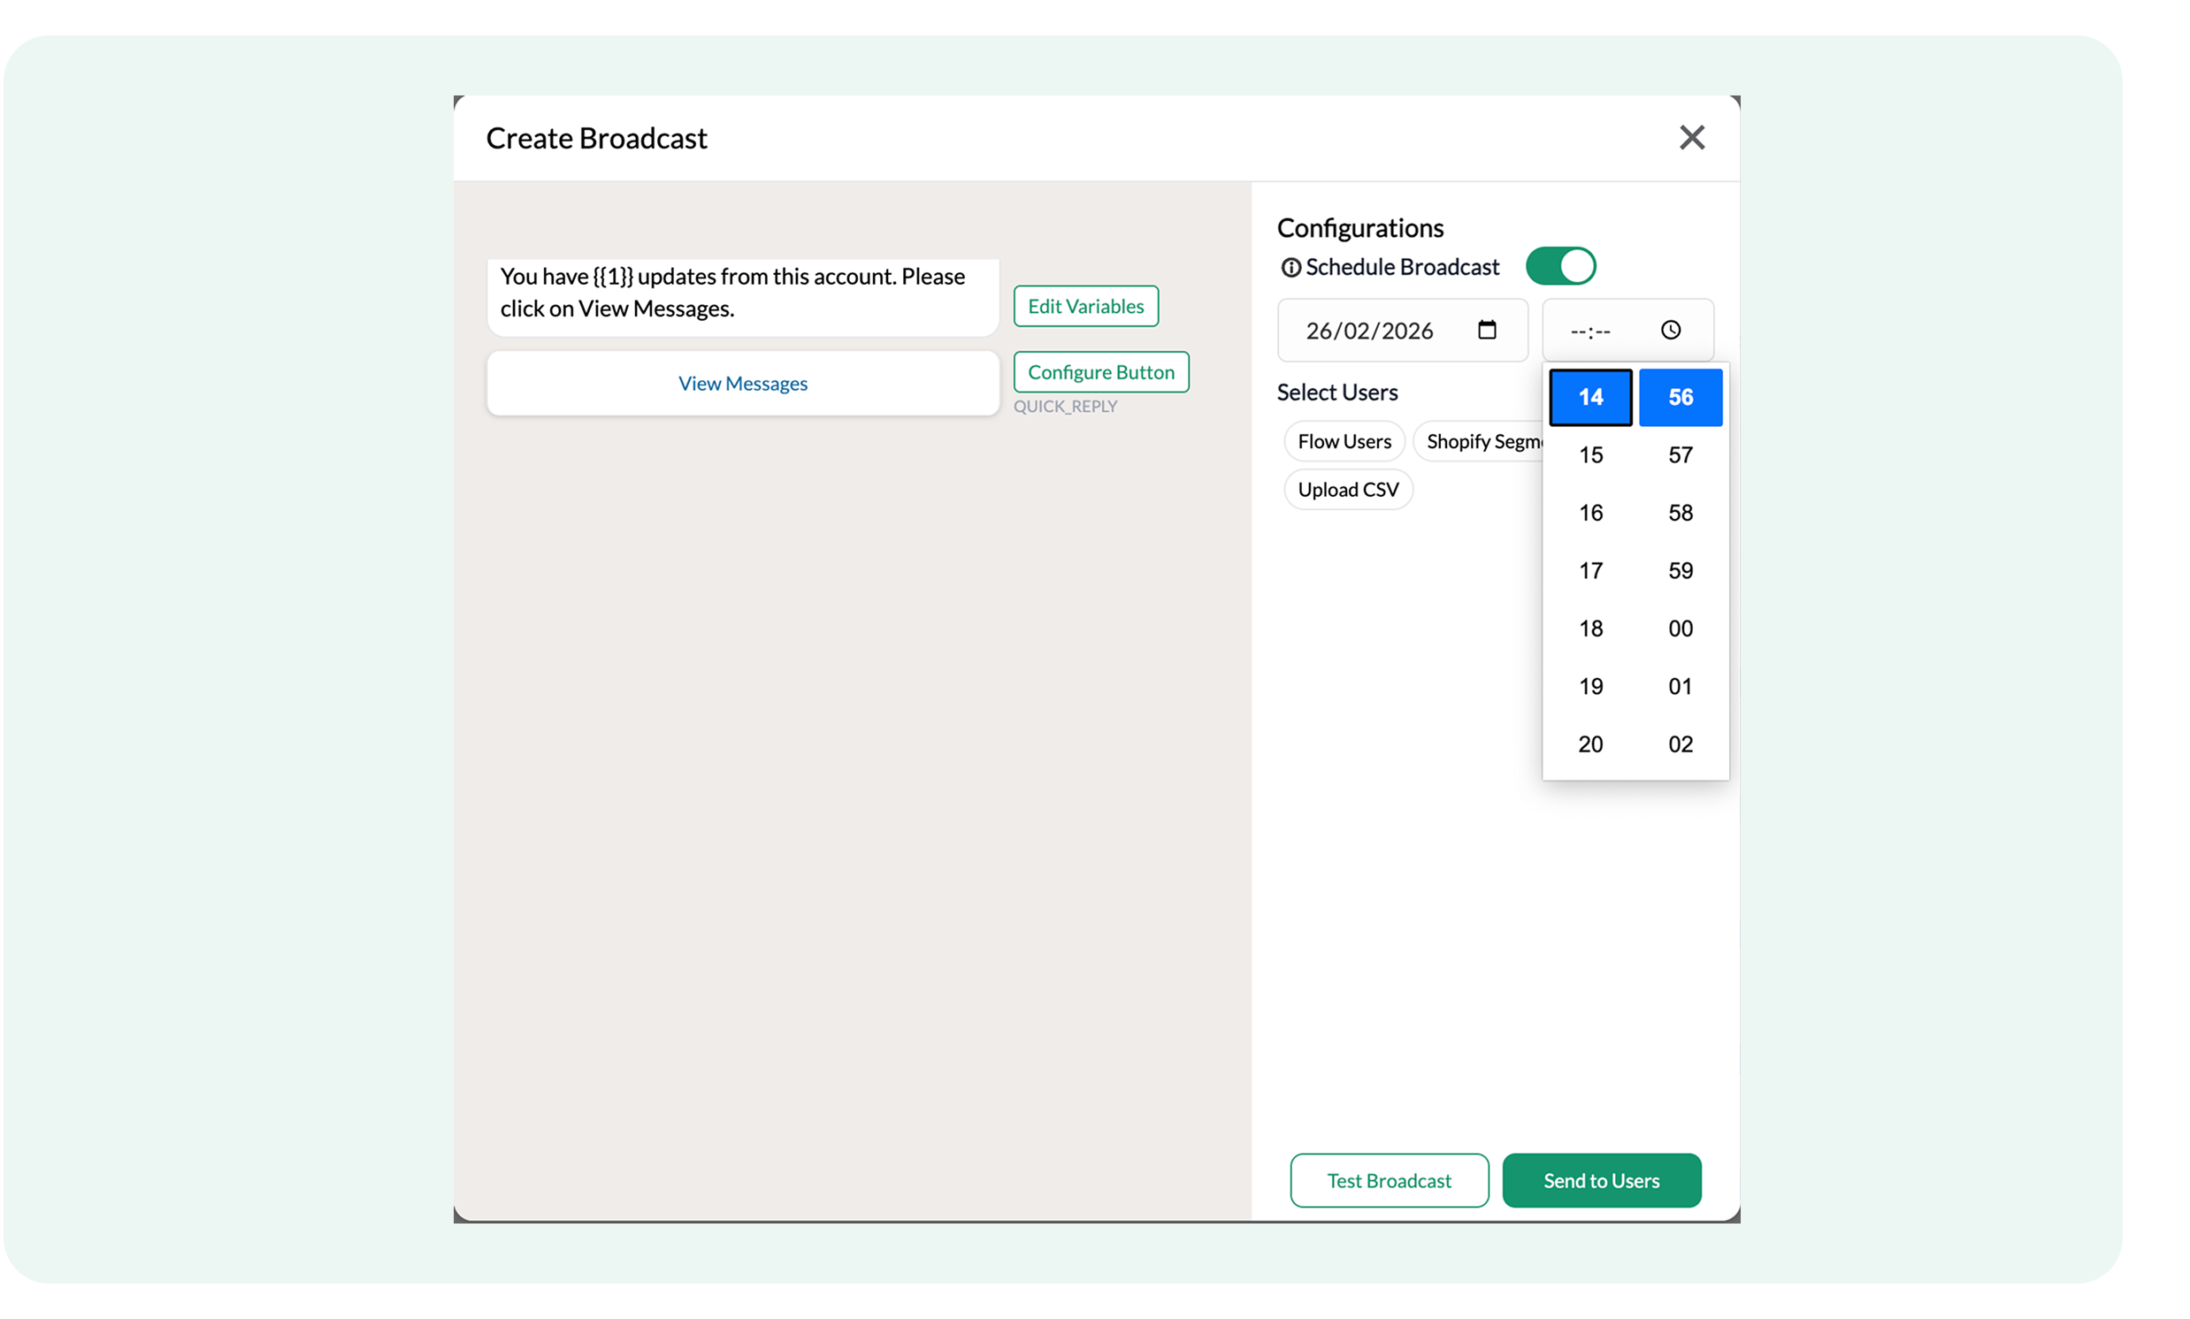Click the View Messages quick reply

(x=742, y=384)
